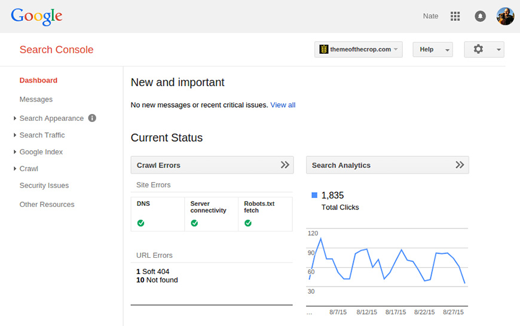Click the Search Appearance info icon
Image resolution: width=520 pixels, height=326 pixels.
(x=92, y=118)
